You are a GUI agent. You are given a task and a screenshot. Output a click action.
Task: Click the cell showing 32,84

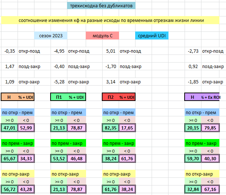click(x=193, y=189)
